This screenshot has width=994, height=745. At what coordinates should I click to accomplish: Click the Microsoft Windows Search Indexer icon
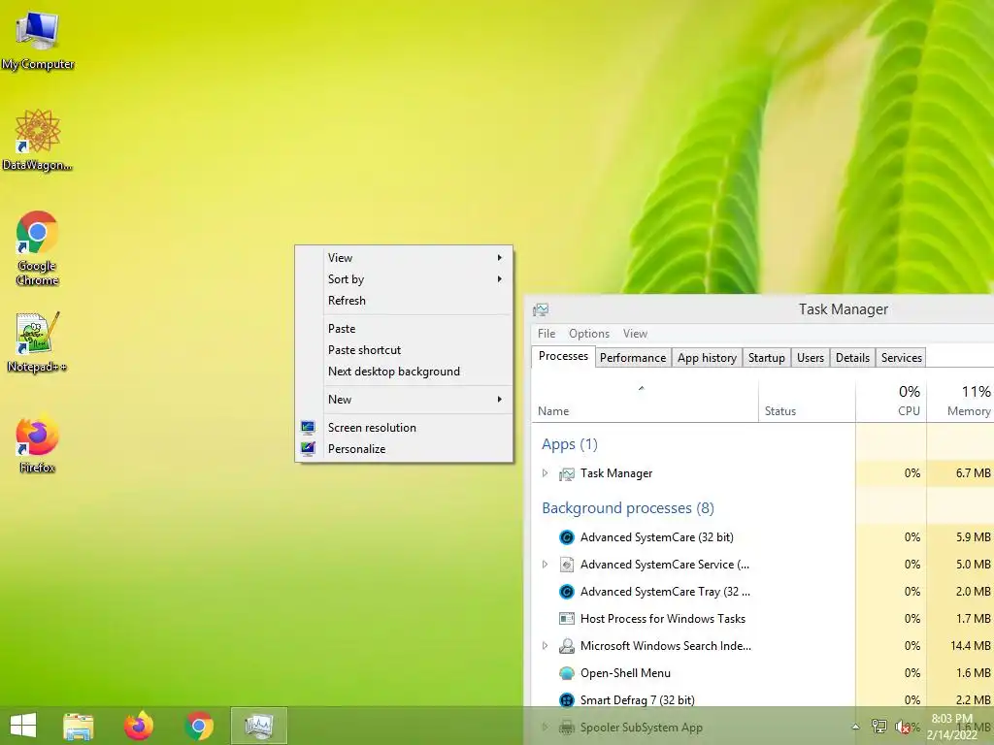(567, 645)
